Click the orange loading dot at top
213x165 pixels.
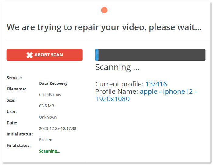pos(104,10)
